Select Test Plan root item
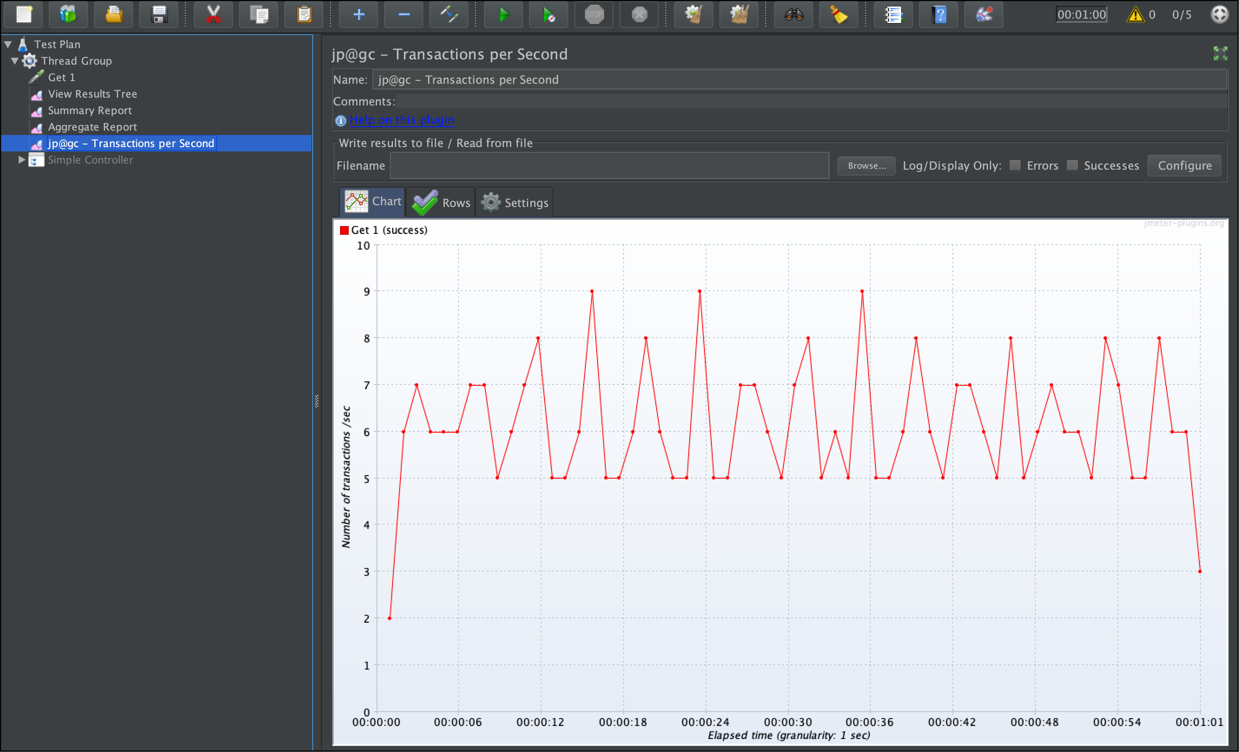The height and width of the screenshot is (752, 1239). 57,44
